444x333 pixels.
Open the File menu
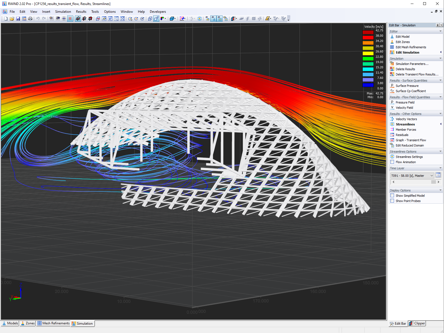point(12,12)
